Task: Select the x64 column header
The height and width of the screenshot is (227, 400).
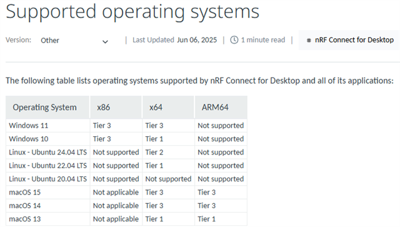Action: pos(168,107)
